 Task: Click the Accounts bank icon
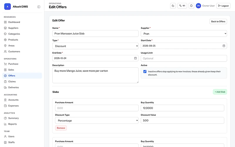5,100
